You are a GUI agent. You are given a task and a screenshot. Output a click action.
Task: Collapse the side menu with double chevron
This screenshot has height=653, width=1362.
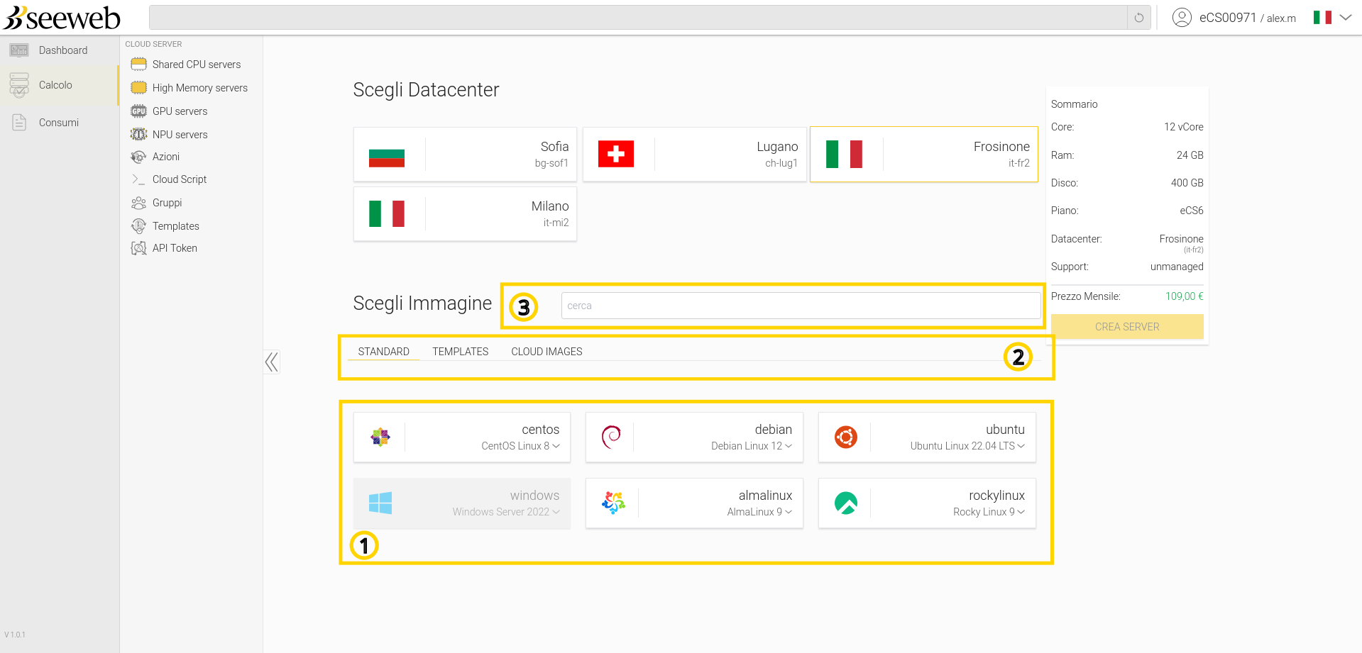tap(272, 362)
